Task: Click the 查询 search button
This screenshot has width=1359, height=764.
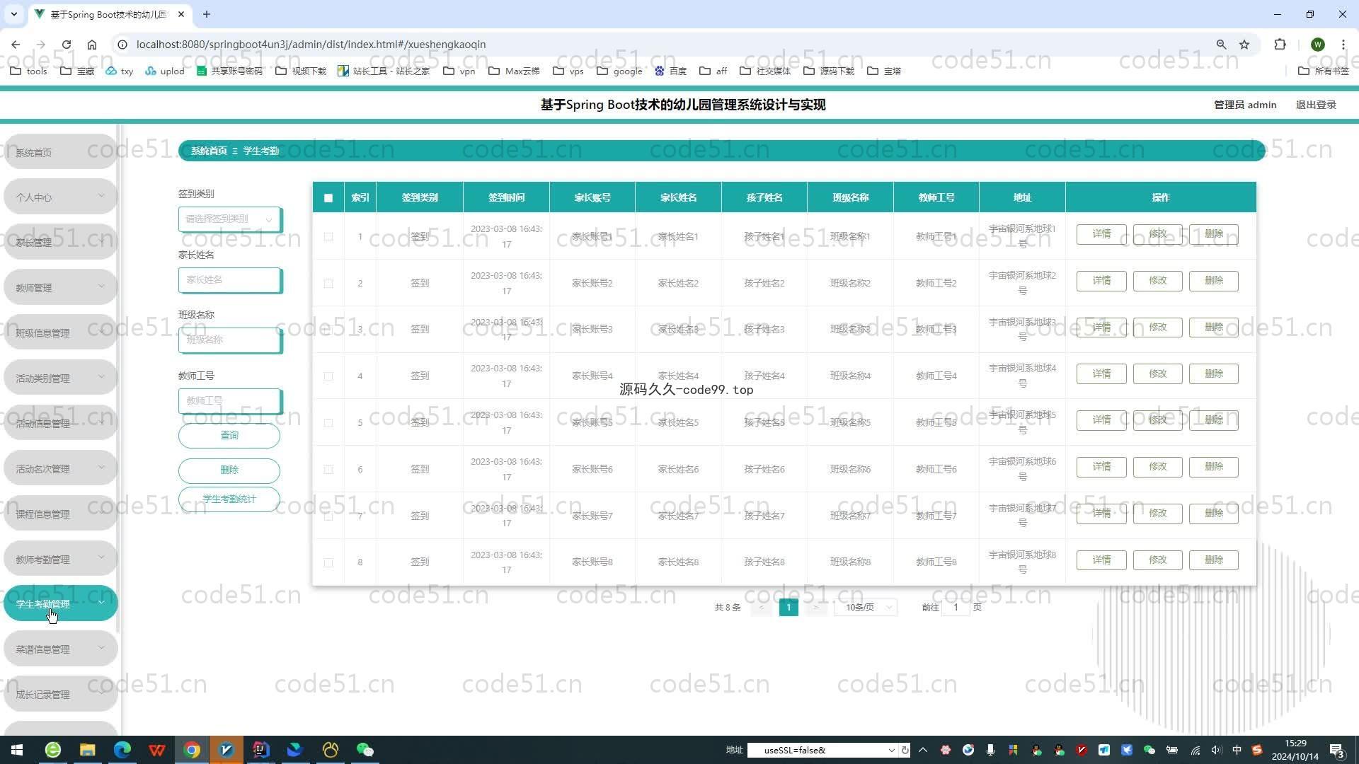Action: click(x=229, y=436)
